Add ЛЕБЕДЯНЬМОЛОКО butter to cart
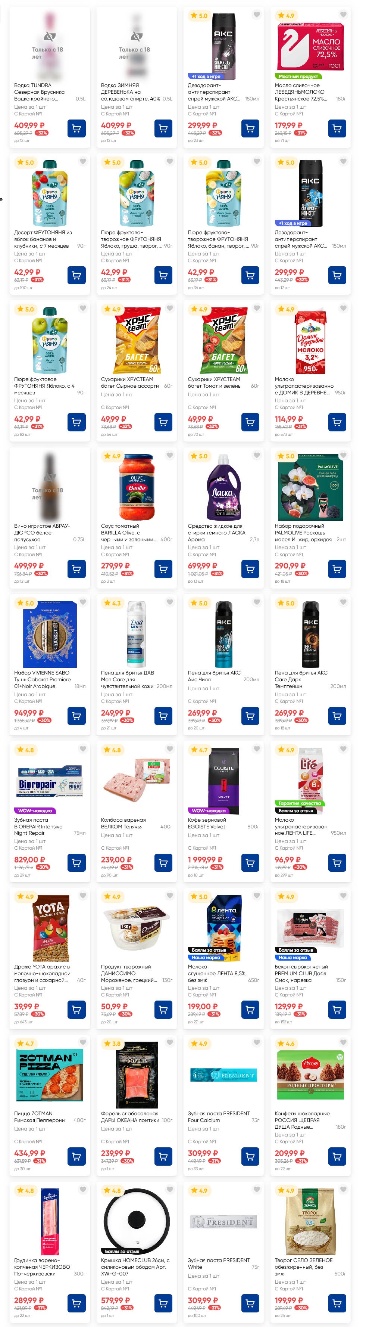The height and width of the screenshot is (1327, 366). point(337,128)
